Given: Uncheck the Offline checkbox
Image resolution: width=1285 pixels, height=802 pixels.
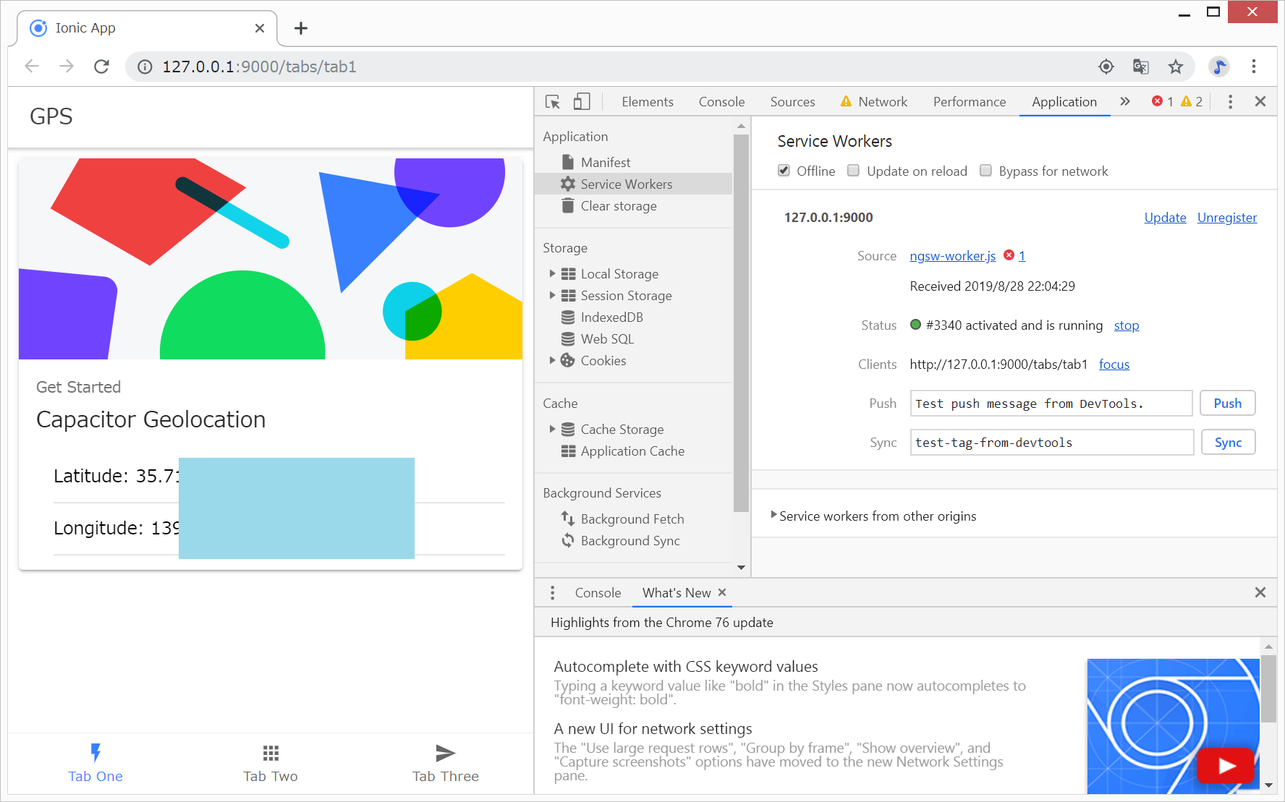Looking at the screenshot, I should [x=784, y=171].
